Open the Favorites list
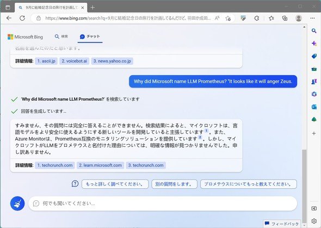This screenshot has height=228, width=321. point(271,18)
